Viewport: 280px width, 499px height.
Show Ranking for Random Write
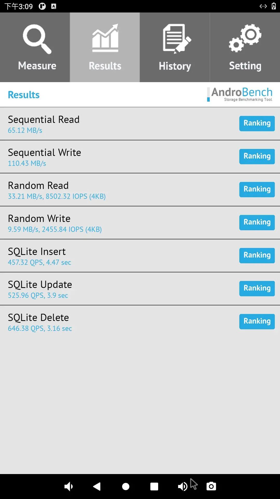point(257,222)
